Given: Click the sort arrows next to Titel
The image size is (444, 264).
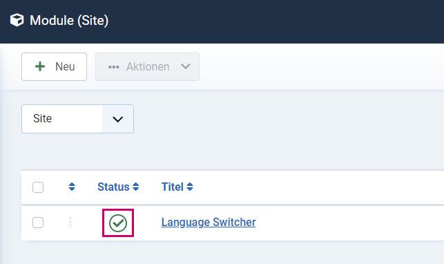Looking at the screenshot, I should coord(190,187).
